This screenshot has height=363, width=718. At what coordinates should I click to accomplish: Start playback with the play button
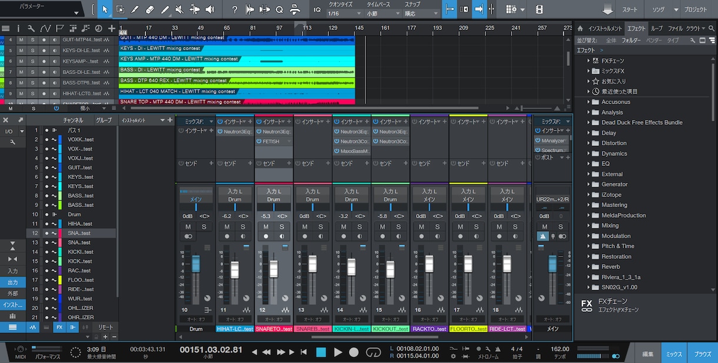click(338, 352)
